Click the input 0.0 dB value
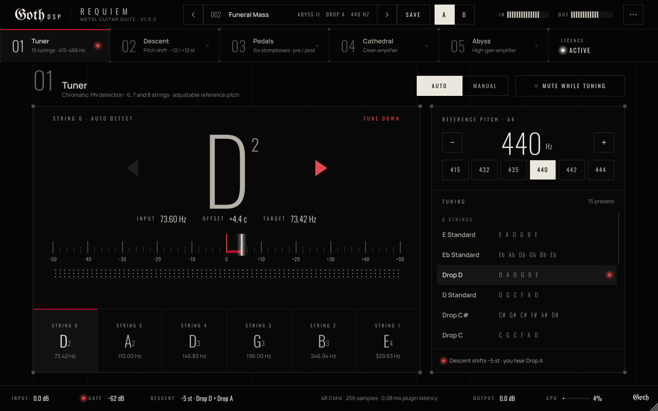 click(x=41, y=398)
